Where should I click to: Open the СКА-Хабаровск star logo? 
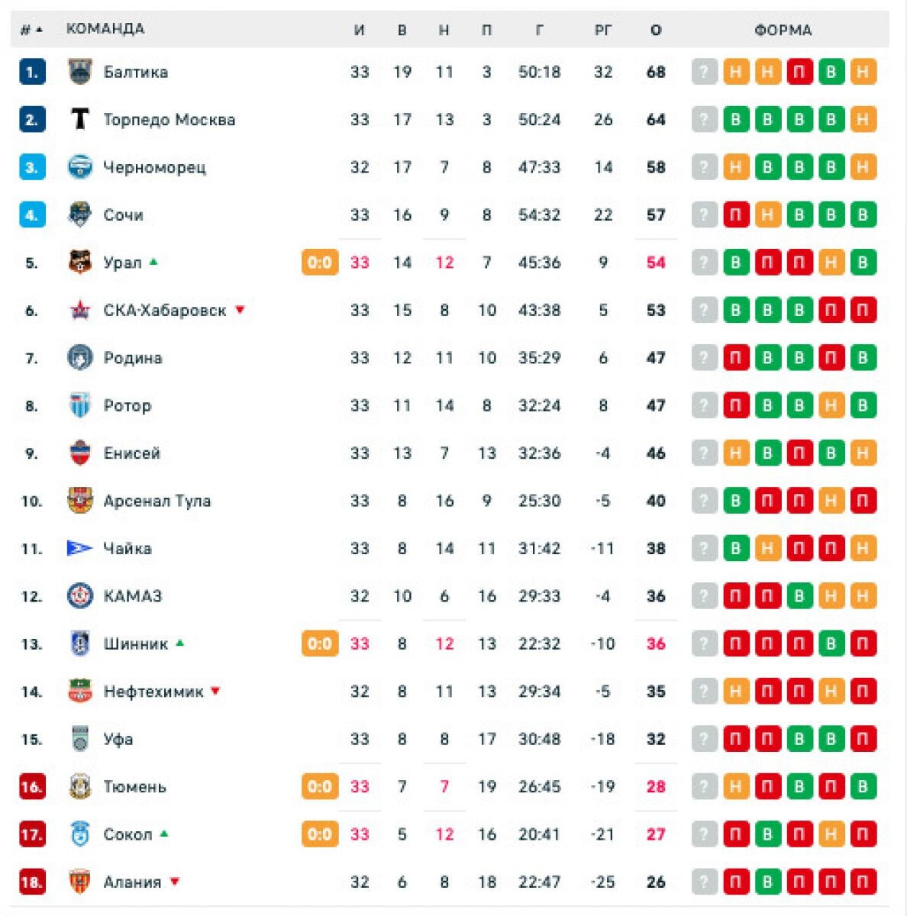point(79,310)
